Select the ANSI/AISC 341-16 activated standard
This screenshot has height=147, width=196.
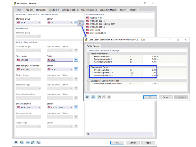(x=119, y=27)
